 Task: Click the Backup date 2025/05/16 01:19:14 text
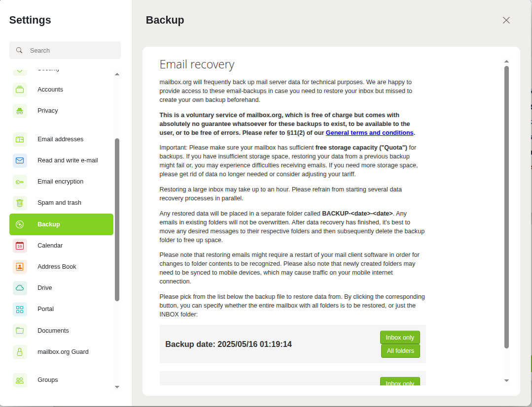[x=228, y=344]
